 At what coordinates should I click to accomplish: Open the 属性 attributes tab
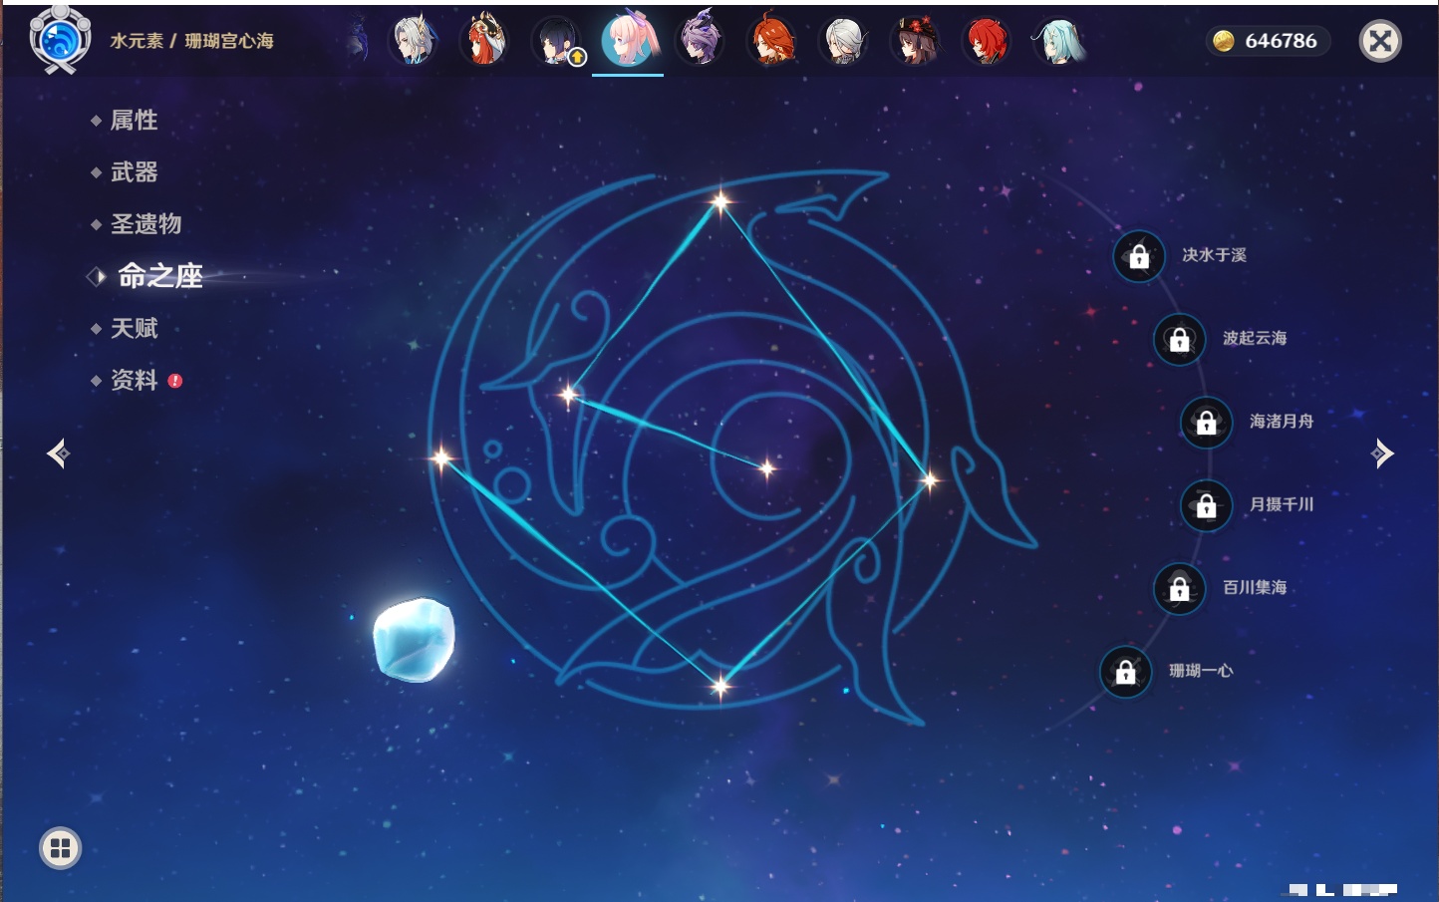[x=134, y=121]
